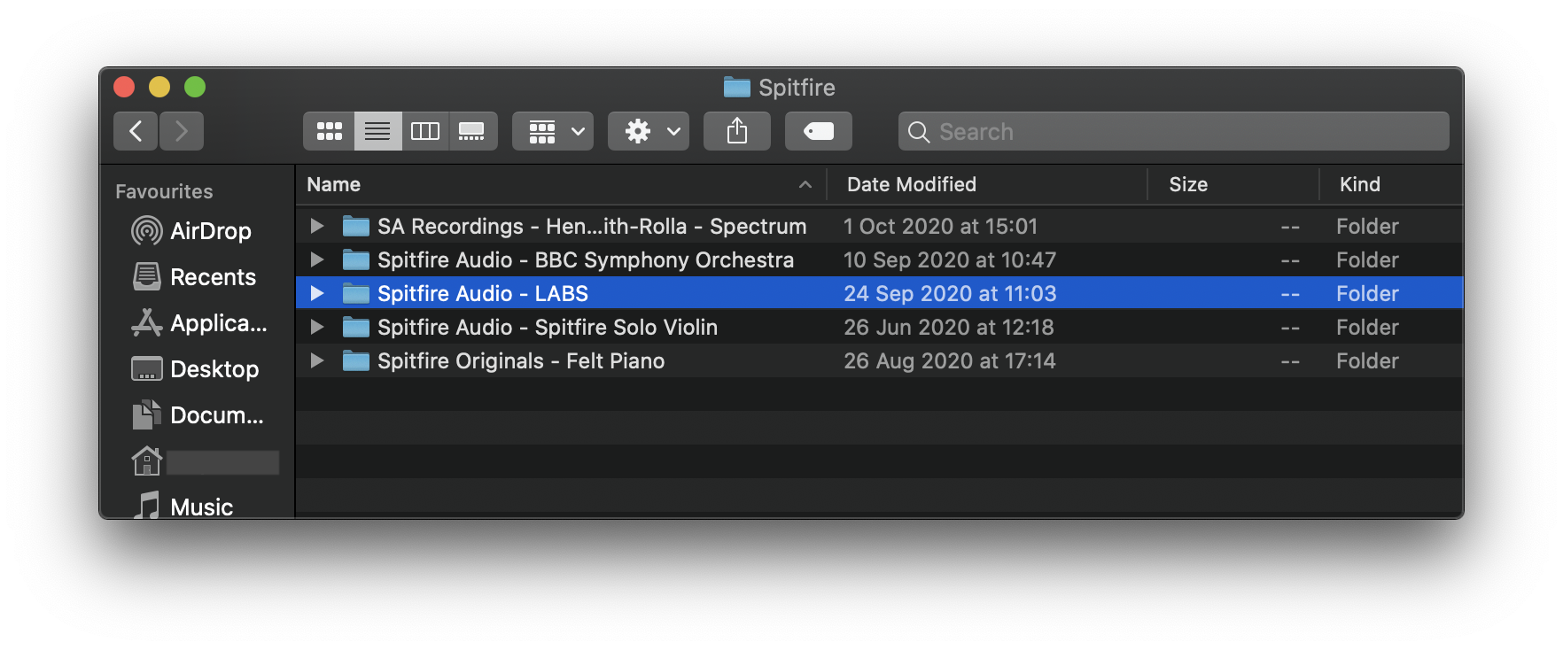The width and height of the screenshot is (1563, 650).
Task: Select 'Spitfire Originals - Felt Piano' name
Action: (521, 361)
